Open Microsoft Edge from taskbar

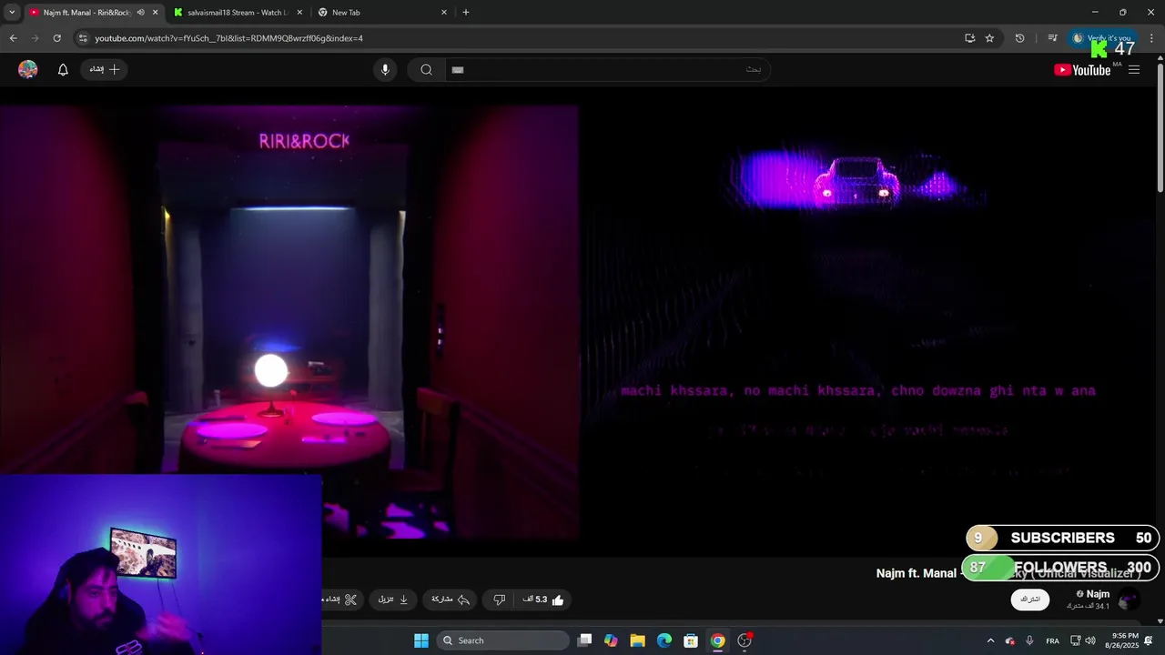tap(664, 640)
